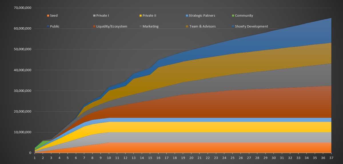Select the Public legend label
Image resolution: width=343 pixels, height=164 pixels.
click(x=55, y=26)
